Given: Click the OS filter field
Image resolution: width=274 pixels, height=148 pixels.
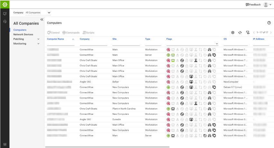Looking at the screenshot, I should [236, 44].
